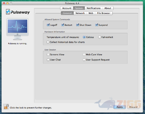Close the Pulseway window with red button

(x=4, y=3)
